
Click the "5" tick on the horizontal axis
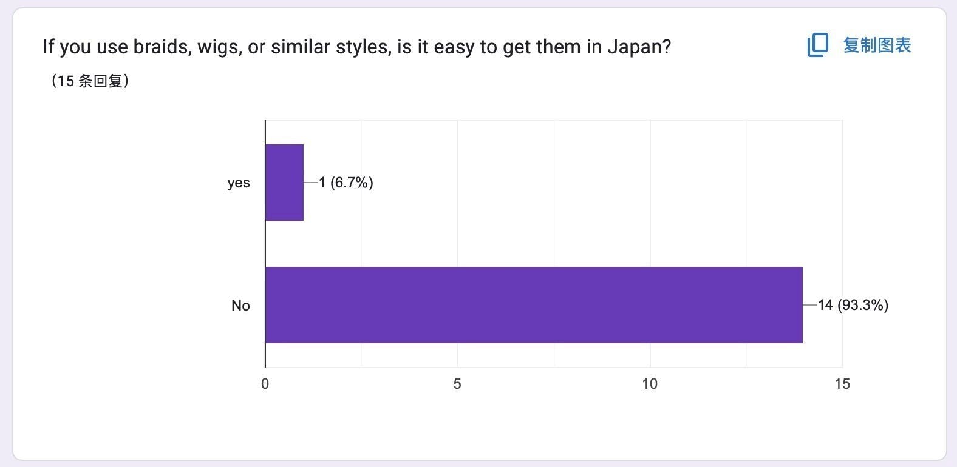(x=457, y=384)
